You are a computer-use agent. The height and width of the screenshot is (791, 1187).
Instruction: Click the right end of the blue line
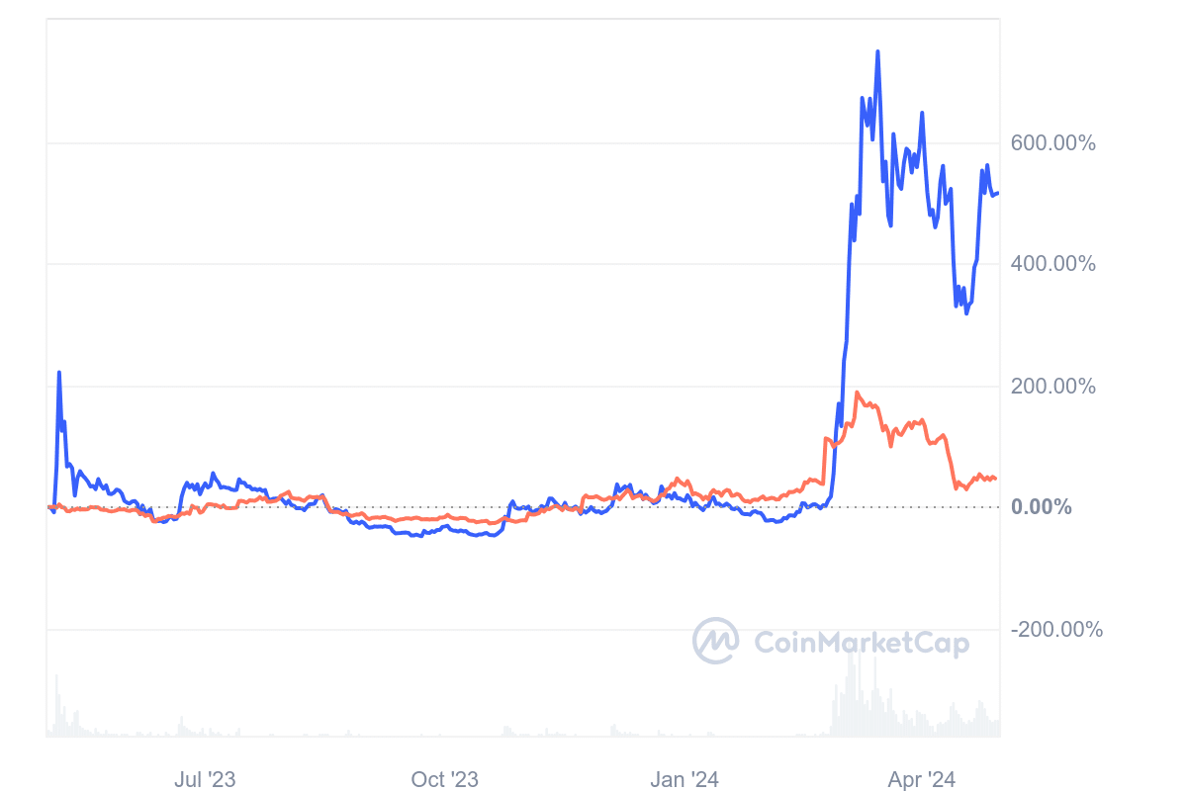coord(997,193)
